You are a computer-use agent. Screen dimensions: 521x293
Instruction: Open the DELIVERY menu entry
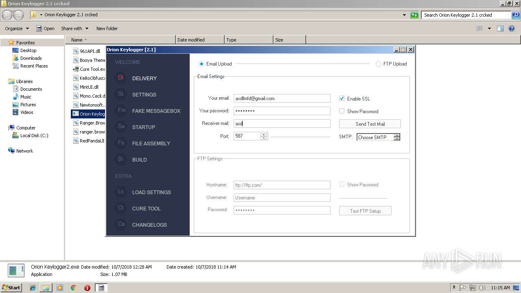[x=144, y=78]
